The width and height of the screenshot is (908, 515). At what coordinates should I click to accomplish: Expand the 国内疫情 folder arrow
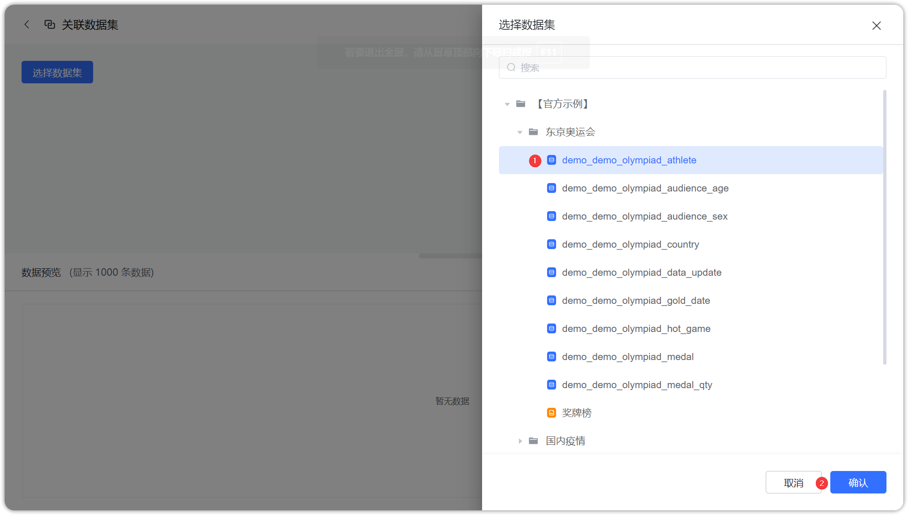(x=520, y=441)
